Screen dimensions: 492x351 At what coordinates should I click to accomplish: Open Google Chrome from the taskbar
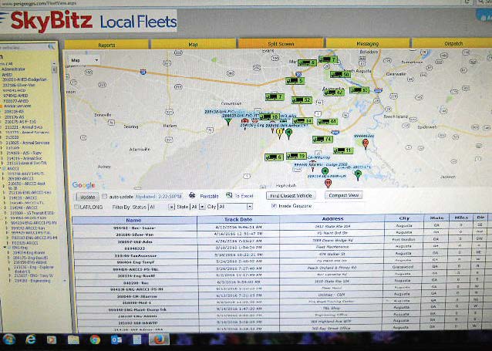tap(95, 339)
